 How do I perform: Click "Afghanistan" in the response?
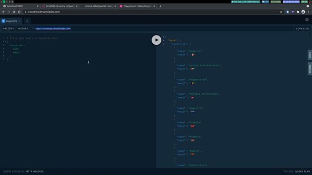tap(198, 80)
